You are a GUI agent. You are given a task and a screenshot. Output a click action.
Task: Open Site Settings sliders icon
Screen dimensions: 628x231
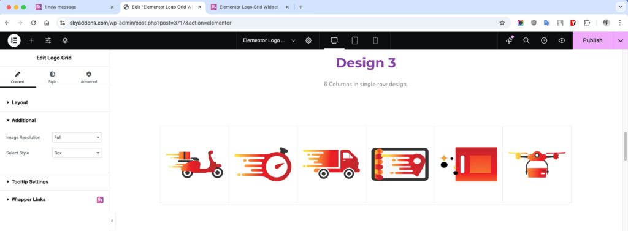[48, 40]
